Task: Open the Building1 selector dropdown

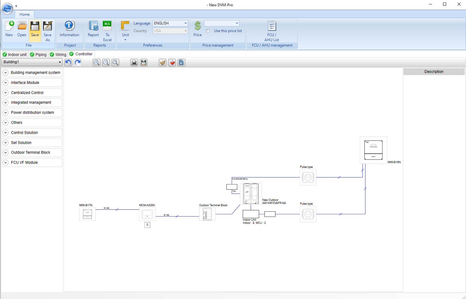Action: 60,62
